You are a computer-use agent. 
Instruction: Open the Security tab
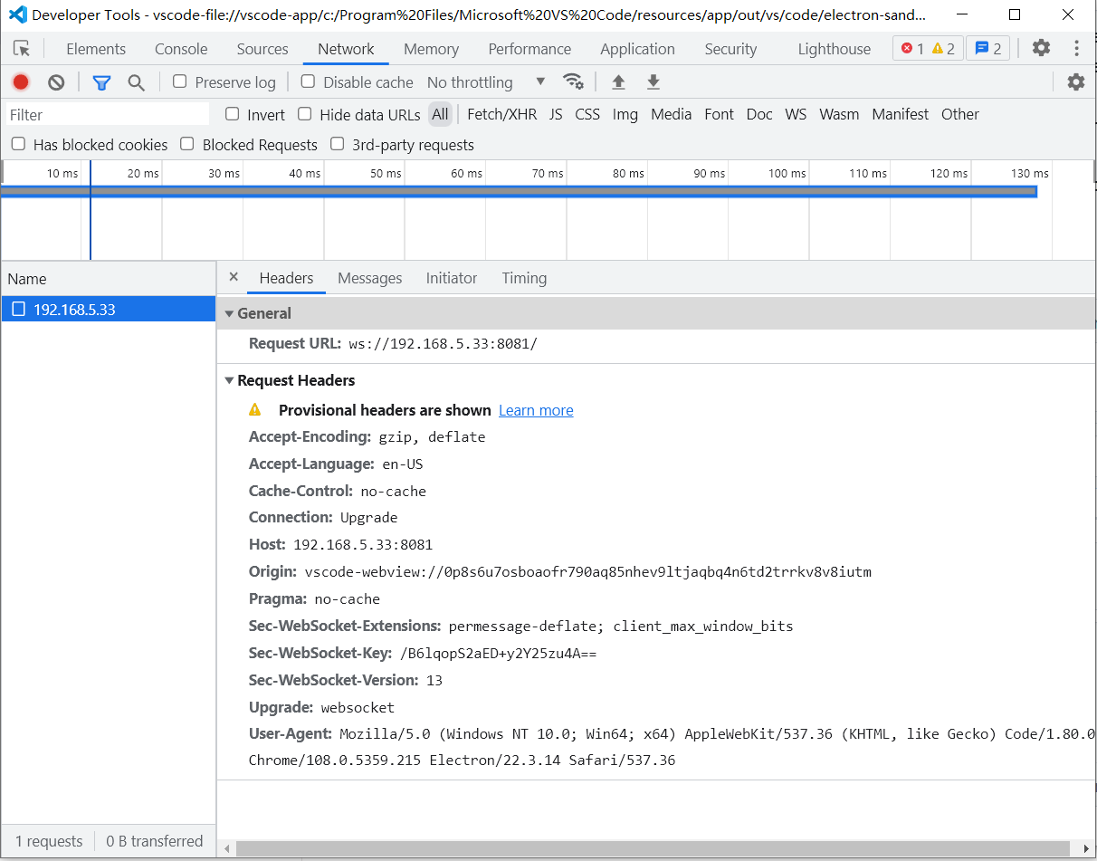coord(730,49)
